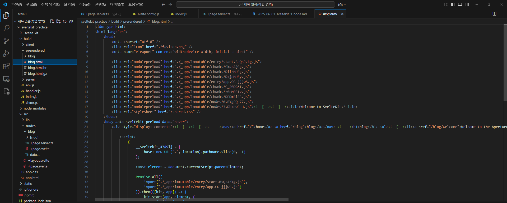This screenshot has height=203, width=507.
Task: Open the 파일(F) menu
Action: [17, 4]
